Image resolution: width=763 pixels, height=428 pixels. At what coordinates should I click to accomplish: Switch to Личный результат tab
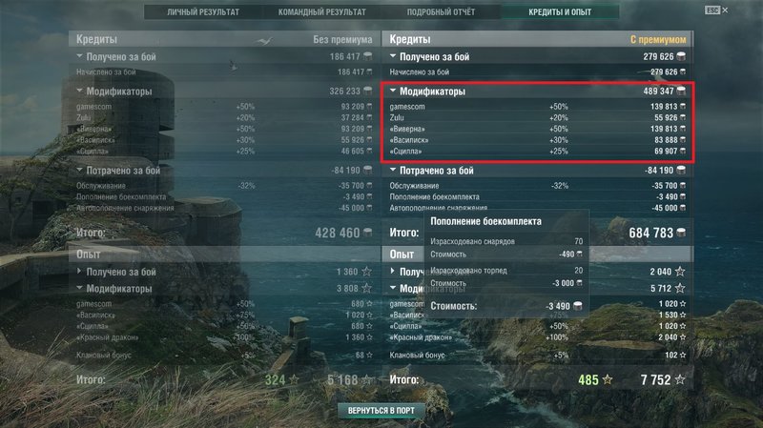[203, 12]
